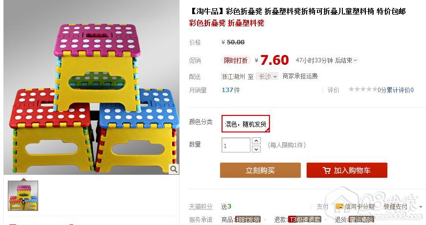Click the T3 极速退款 badge
Viewport: 426px width, 225px height.
pos(305,219)
